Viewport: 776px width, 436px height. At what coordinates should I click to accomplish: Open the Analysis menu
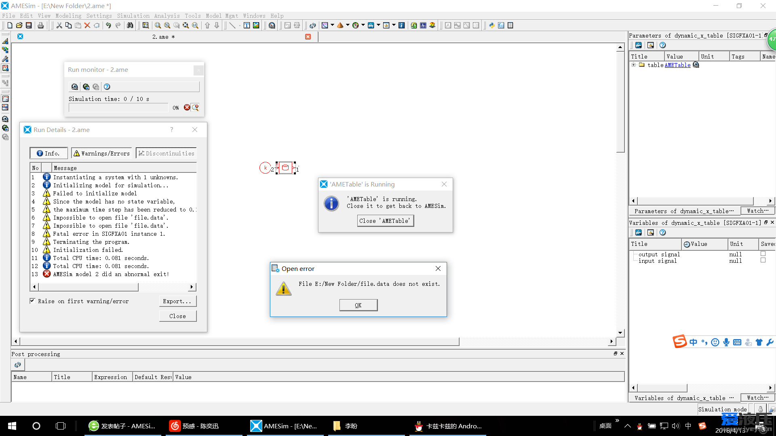pos(167,16)
